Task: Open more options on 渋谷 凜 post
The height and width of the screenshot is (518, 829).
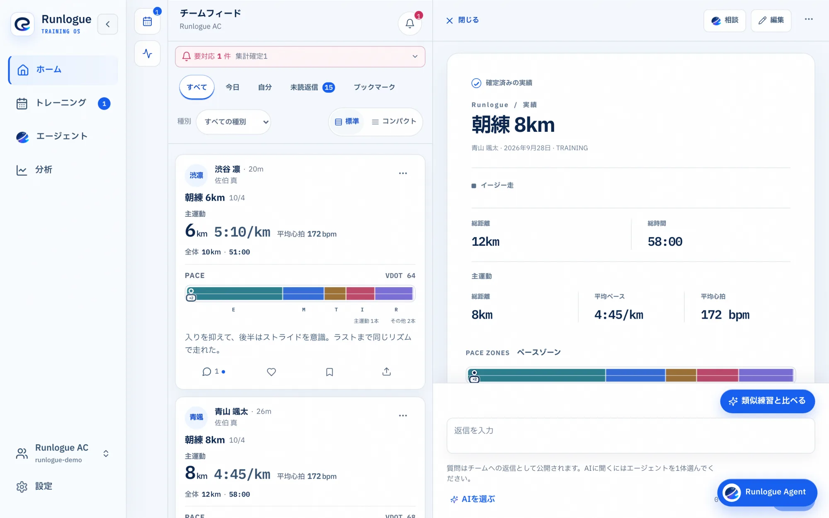Action: (x=403, y=173)
